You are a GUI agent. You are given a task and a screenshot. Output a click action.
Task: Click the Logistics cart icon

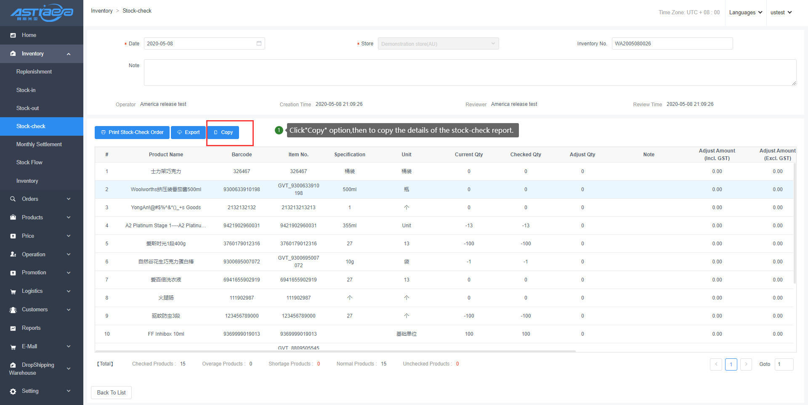pos(13,291)
